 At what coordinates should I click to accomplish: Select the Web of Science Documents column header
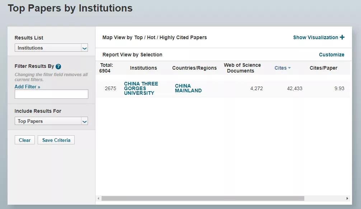242,68
